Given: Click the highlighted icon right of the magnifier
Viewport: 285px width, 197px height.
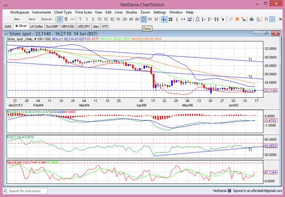Looking at the screenshot, I should coord(272,19).
